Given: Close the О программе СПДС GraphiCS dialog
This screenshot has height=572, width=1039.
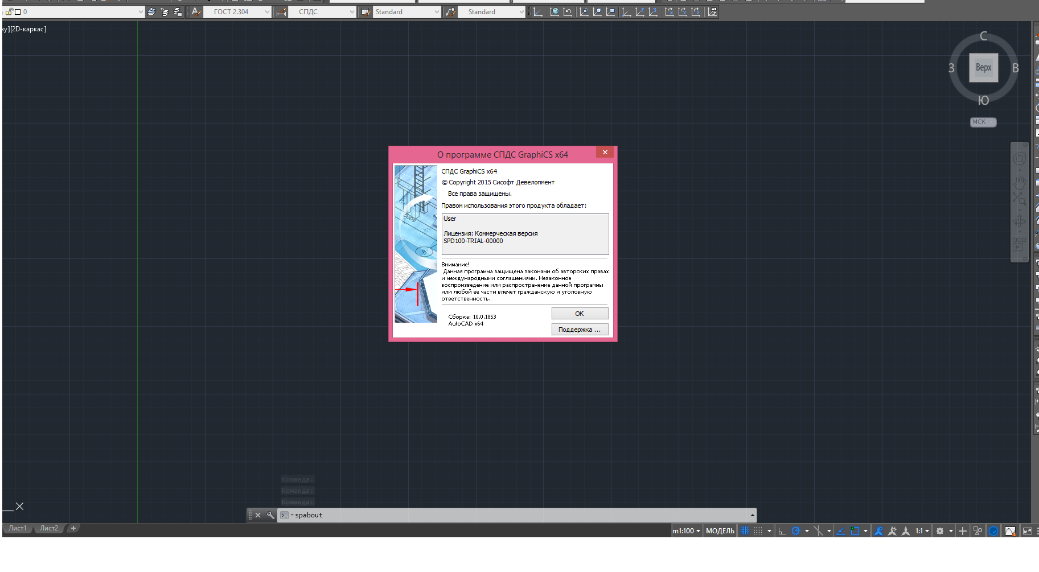Looking at the screenshot, I should (605, 153).
